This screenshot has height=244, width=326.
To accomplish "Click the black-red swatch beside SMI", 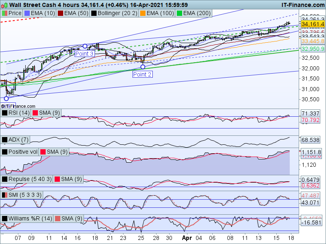I will (x=4, y=195).
